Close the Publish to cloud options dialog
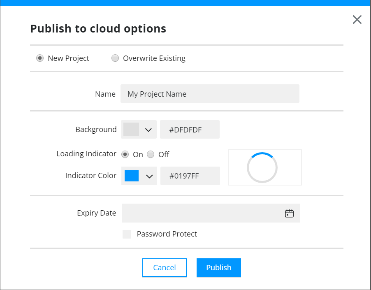Image resolution: width=371 pixels, height=290 pixels. coord(357,20)
